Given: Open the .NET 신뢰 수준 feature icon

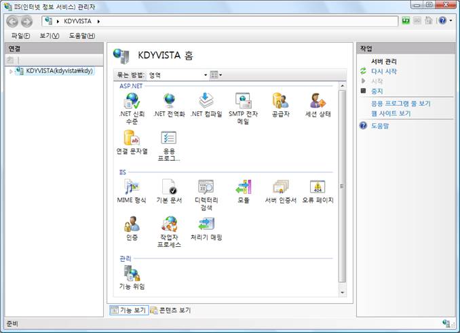Looking at the screenshot, I should (132, 101).
